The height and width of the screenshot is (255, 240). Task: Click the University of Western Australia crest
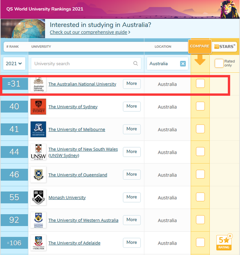[x=38, y=220]
